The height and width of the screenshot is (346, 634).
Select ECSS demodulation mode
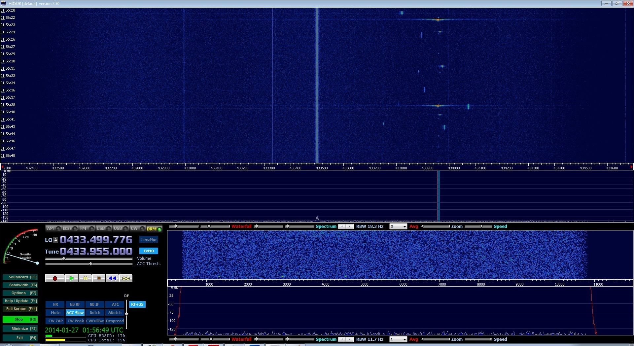[x=70, y=228]
